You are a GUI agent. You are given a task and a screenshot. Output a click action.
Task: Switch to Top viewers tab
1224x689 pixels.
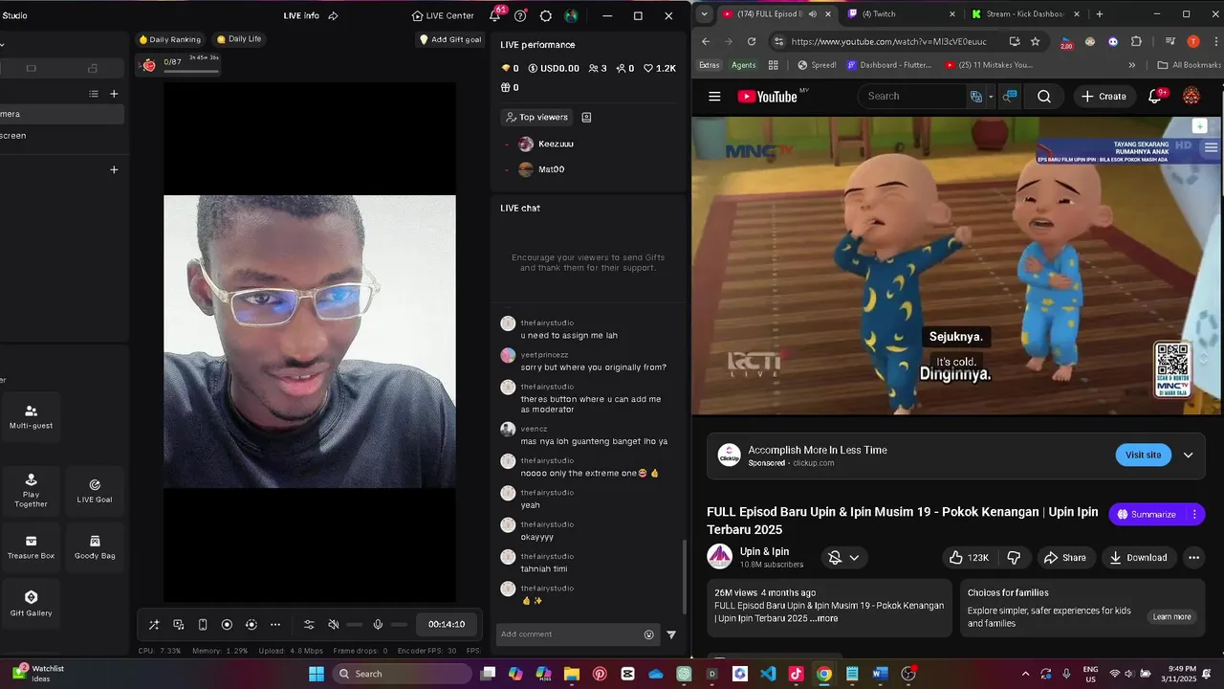pos(535,117)
